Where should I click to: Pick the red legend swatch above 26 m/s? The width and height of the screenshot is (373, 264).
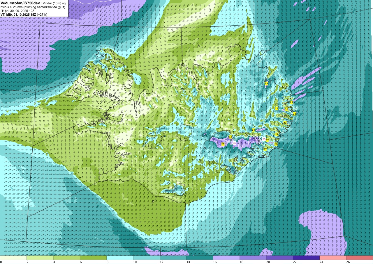(x=360, y=258)
